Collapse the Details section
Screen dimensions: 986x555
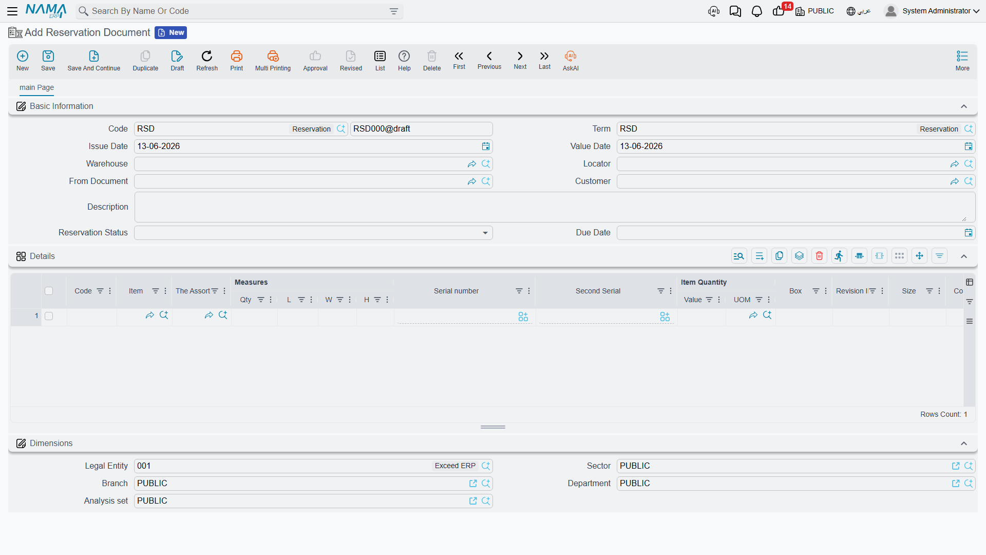click(964, 256)
